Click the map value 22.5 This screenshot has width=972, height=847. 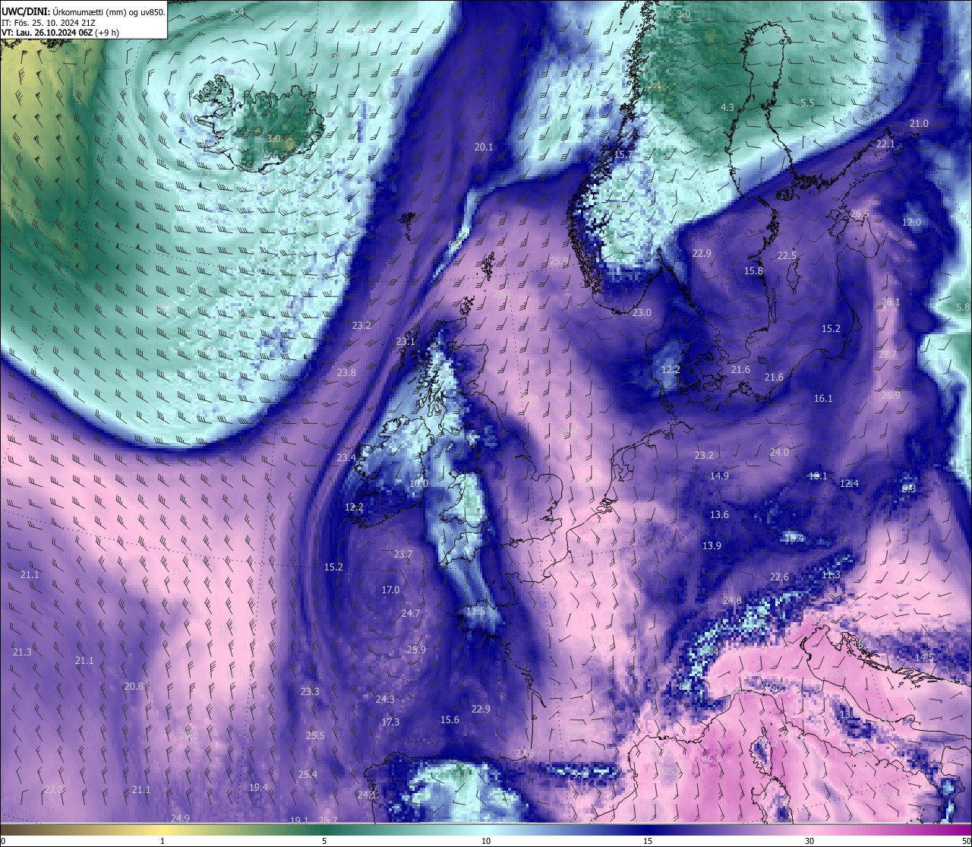tap(787, 255)
